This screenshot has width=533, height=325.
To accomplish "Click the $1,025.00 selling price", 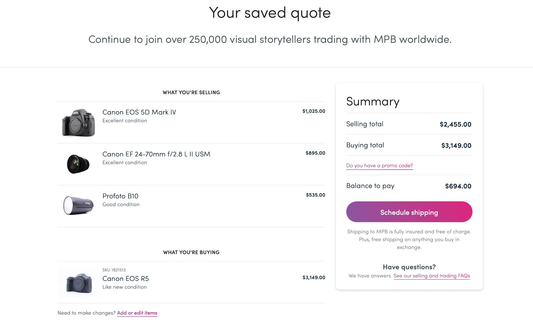I will coord(314,111).
